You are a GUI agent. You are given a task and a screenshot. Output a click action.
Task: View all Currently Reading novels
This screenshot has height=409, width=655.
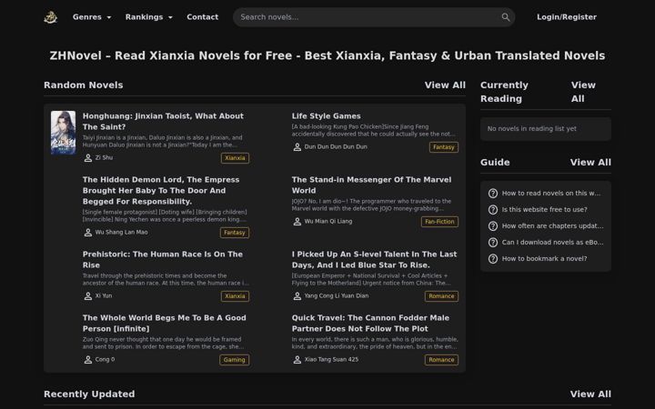click(583, 92)
